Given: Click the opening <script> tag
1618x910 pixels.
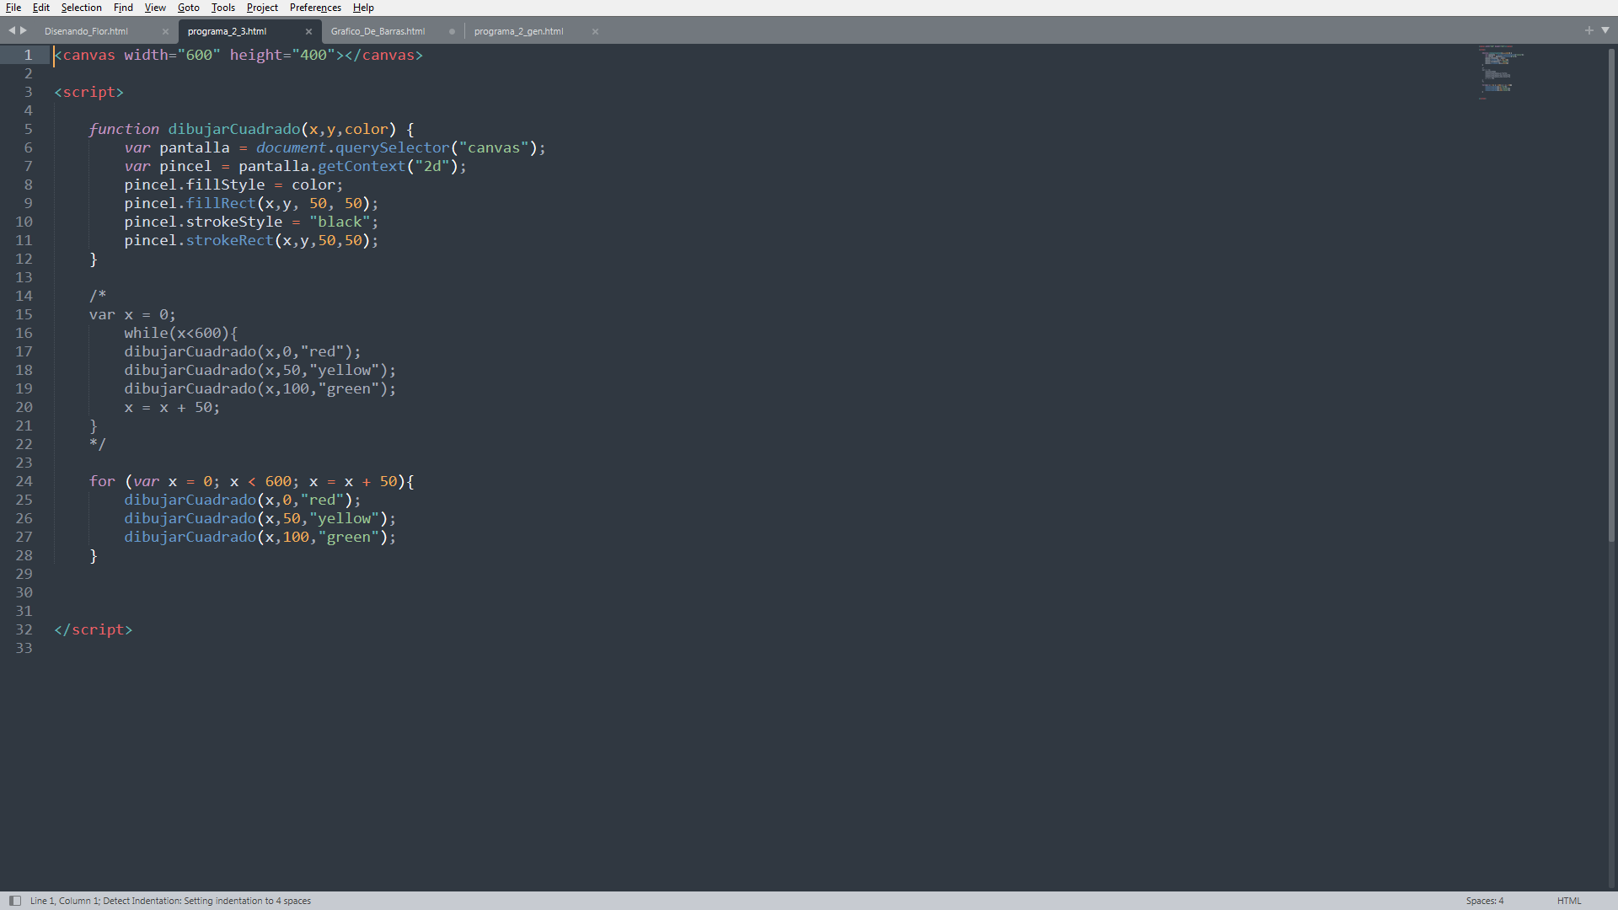Looking at the screenshot, I should (88, 92).
